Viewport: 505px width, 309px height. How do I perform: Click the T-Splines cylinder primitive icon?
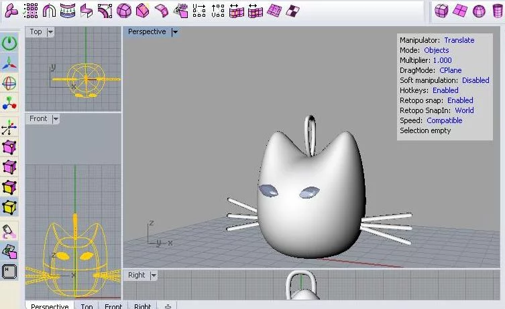point(497,11)
